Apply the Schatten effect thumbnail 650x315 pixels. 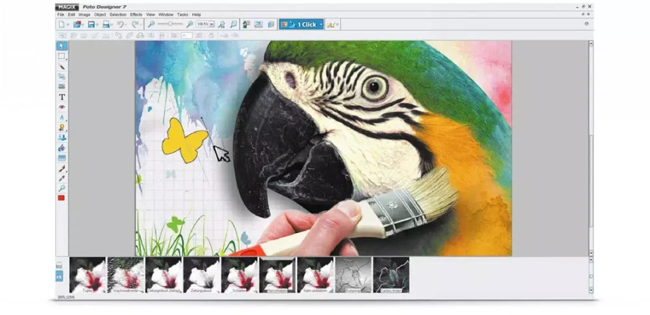239,275
